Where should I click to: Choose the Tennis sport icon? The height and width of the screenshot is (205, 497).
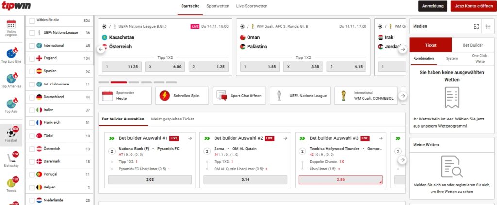[x=12, y=183]
